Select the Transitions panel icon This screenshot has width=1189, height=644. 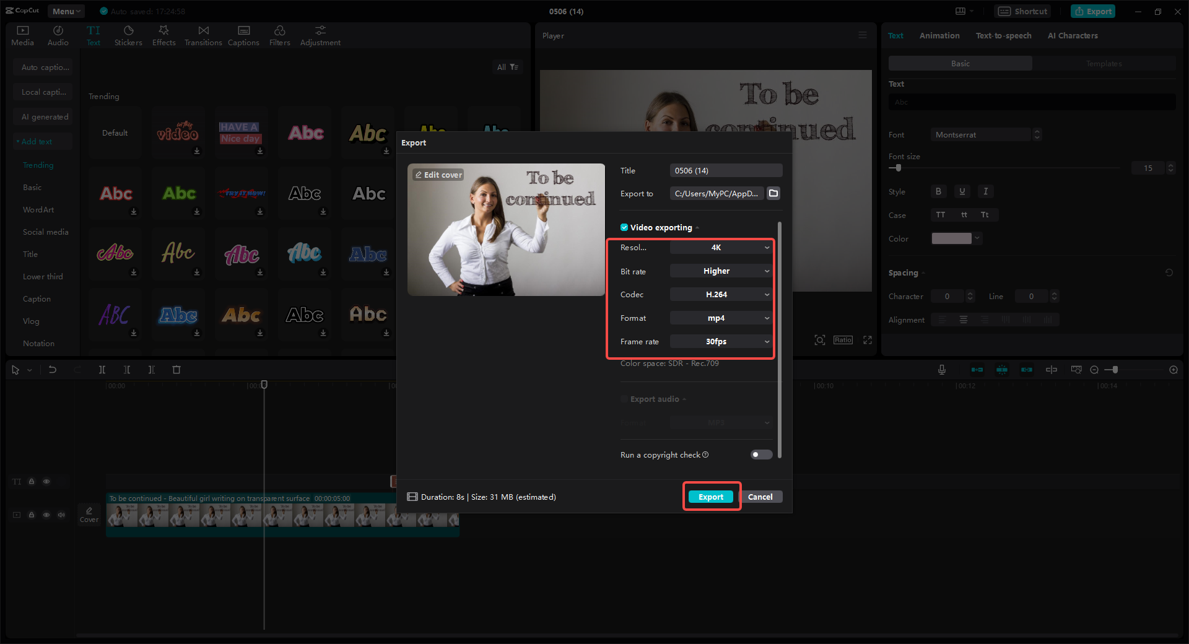pos(203,35)
